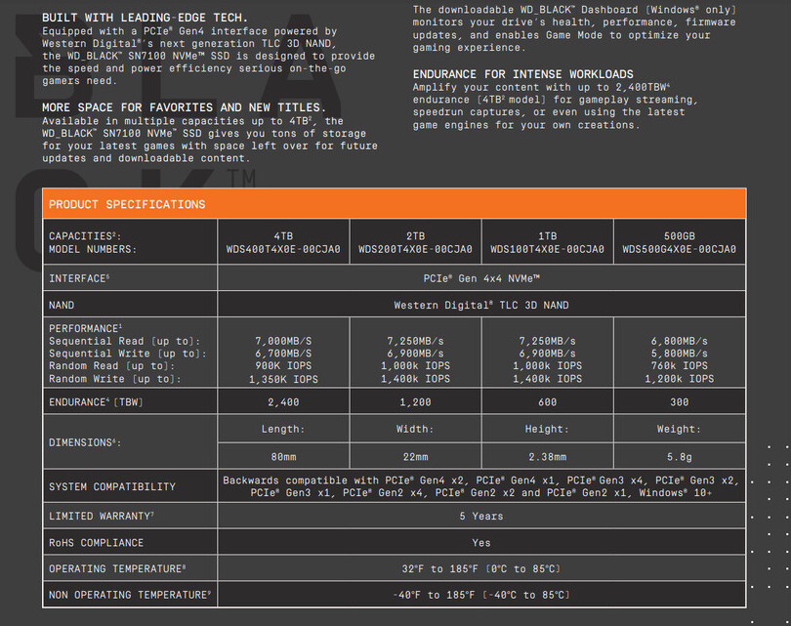791x626 pixels.
Task: Click the OPERATING TEMPERATURE row label
Action: pyautogui.click(x=117, y=568)
